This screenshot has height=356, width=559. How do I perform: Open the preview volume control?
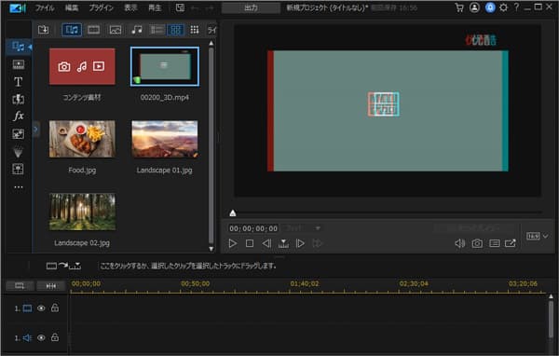pyautogui.click(x=460, y=243)
